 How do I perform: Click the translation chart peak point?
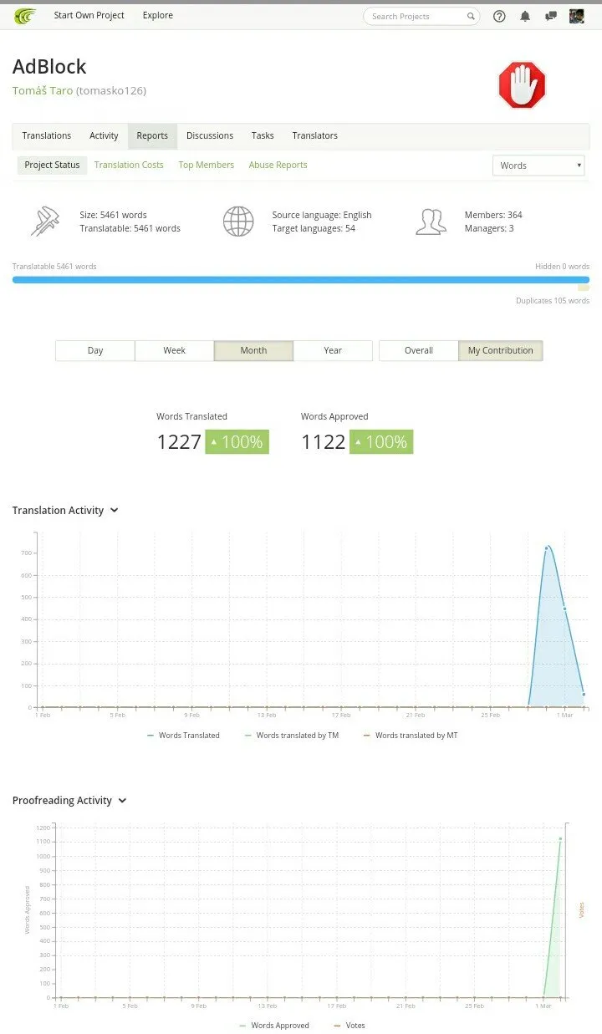point(547,548)
